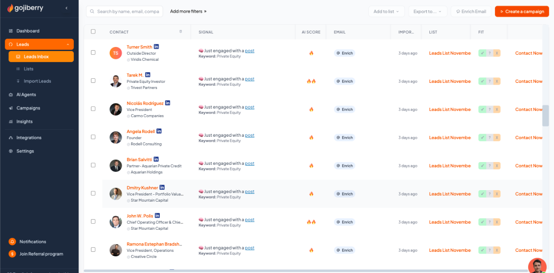
Task: Select all contacts with header checkbox
Action: pos(93,32)
